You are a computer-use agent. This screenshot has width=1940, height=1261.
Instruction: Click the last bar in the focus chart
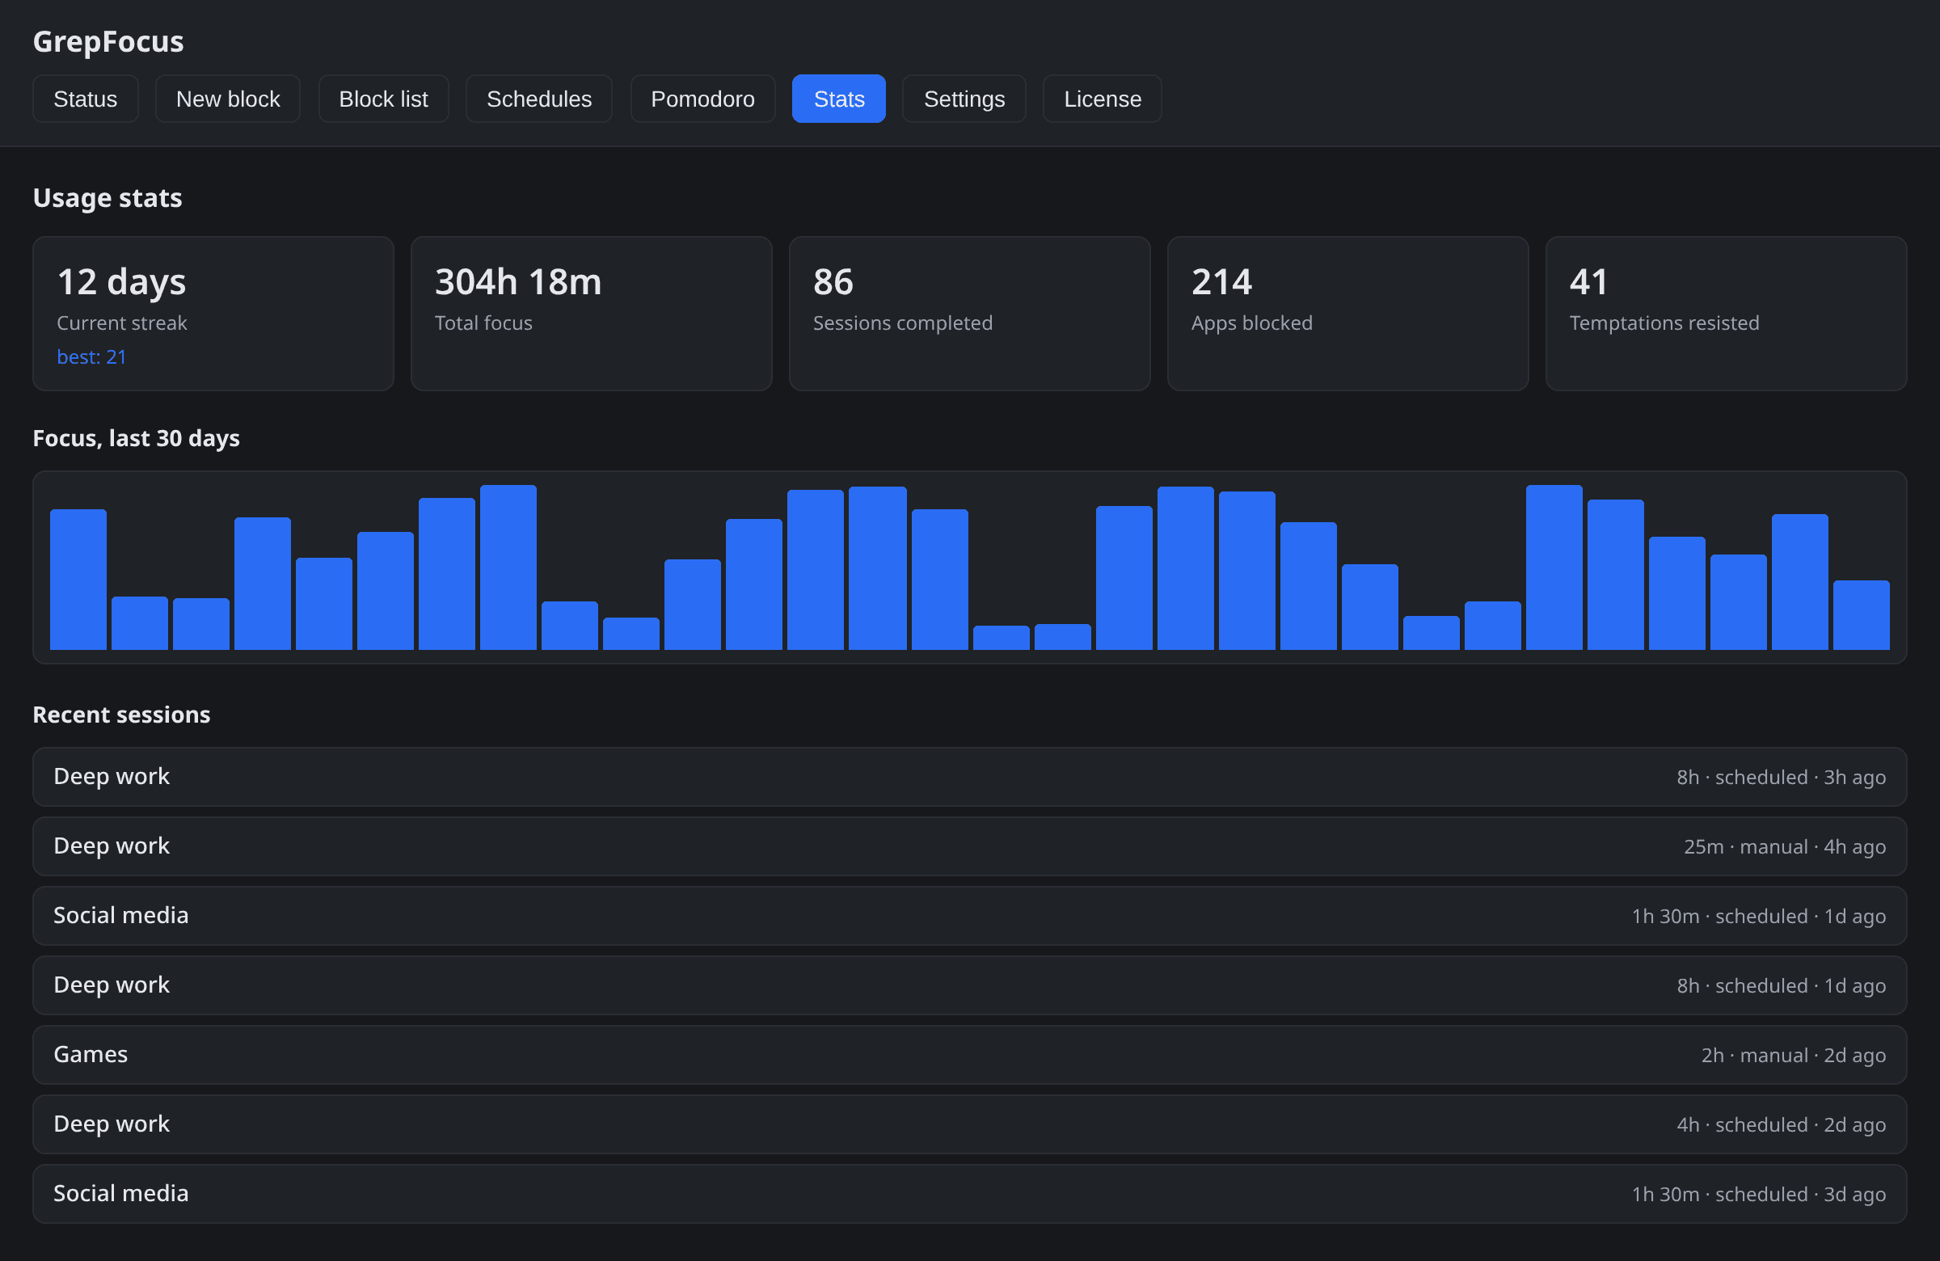pos(1862,615)
